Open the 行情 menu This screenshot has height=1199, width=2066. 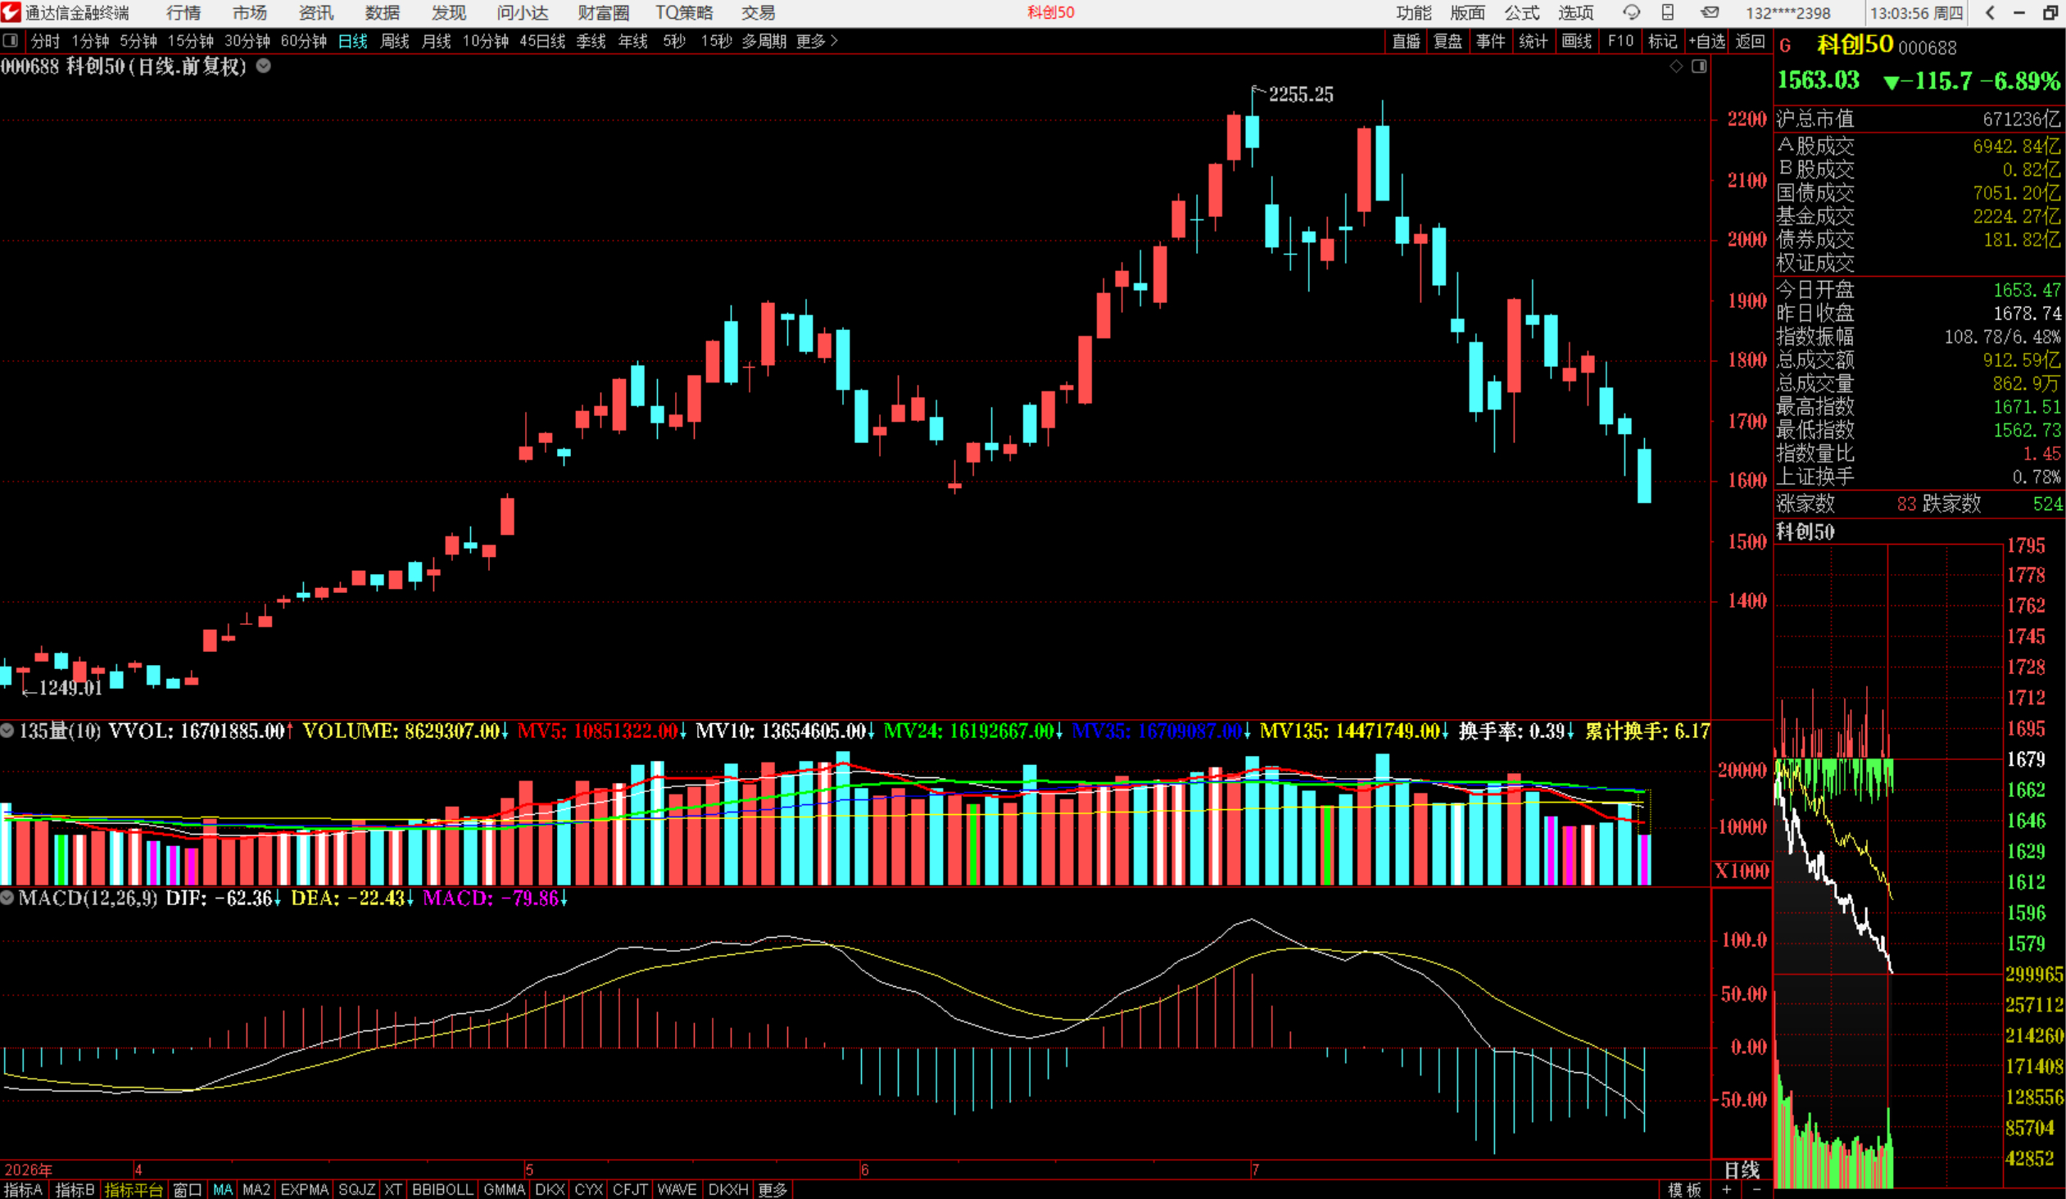pos(183,12)
